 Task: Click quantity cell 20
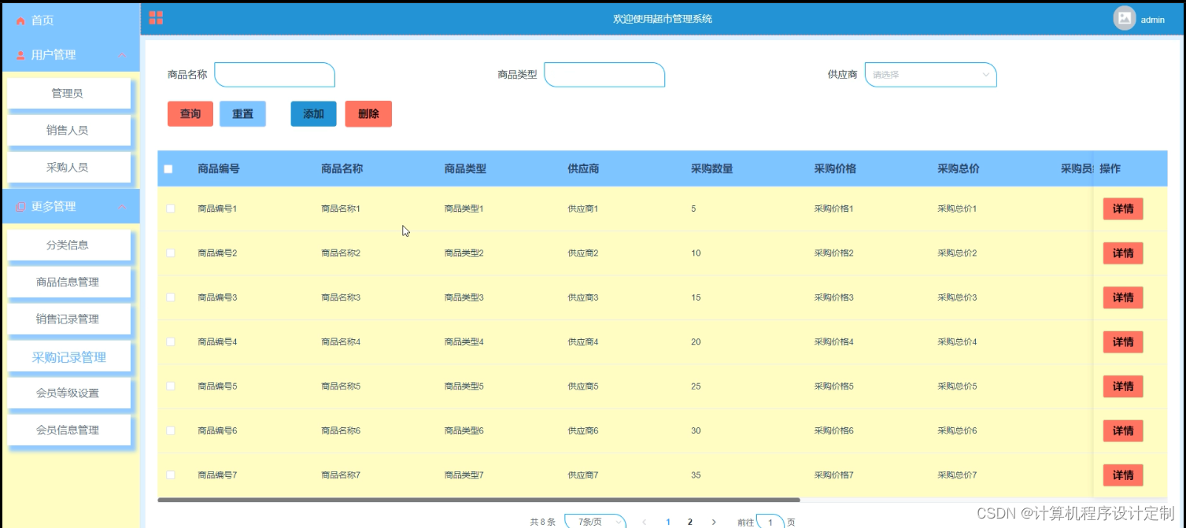[x=696, y=342]
